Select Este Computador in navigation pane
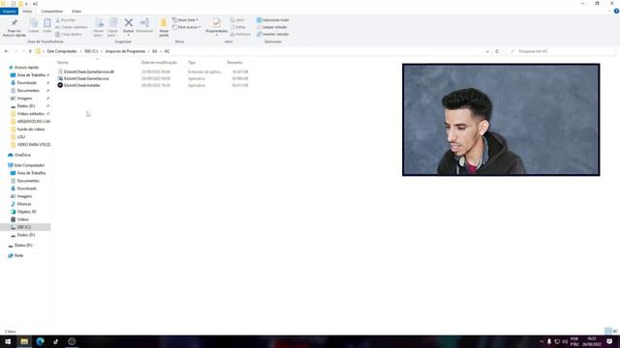This screenshot has height=348, width=620. [x=29, y=165]
